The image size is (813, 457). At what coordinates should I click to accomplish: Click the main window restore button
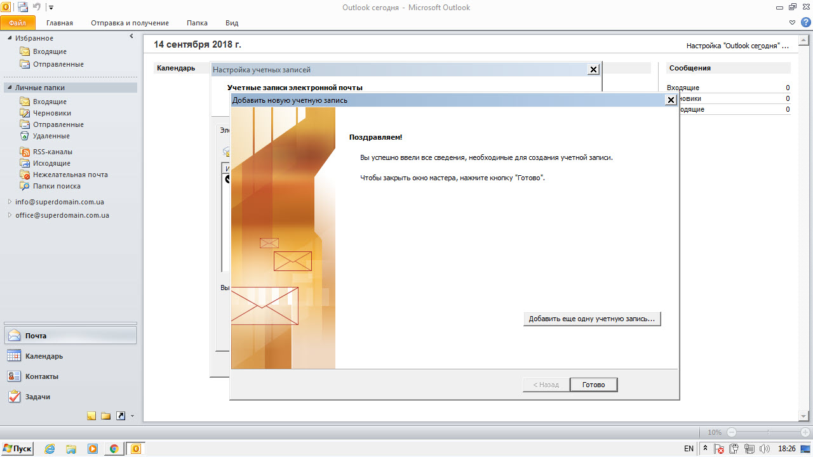792,6
